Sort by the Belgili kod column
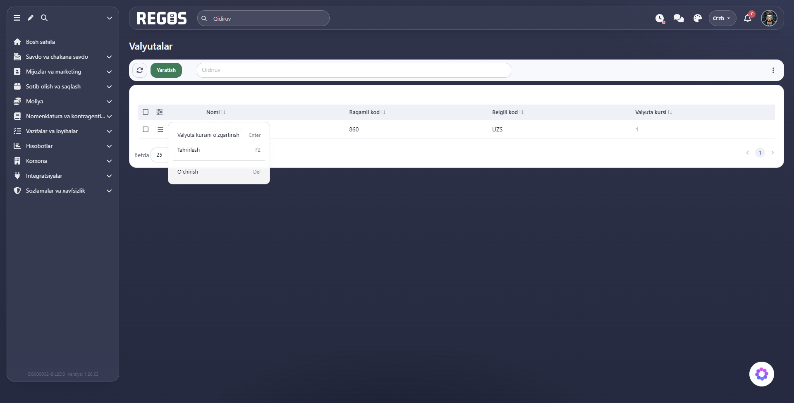This screenshot has width=794, height=403. point(508,112)
